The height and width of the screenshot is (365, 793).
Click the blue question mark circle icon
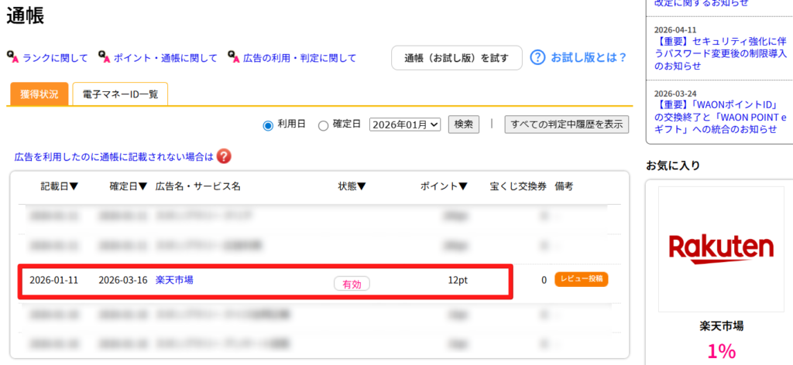(x=537, y=57)
